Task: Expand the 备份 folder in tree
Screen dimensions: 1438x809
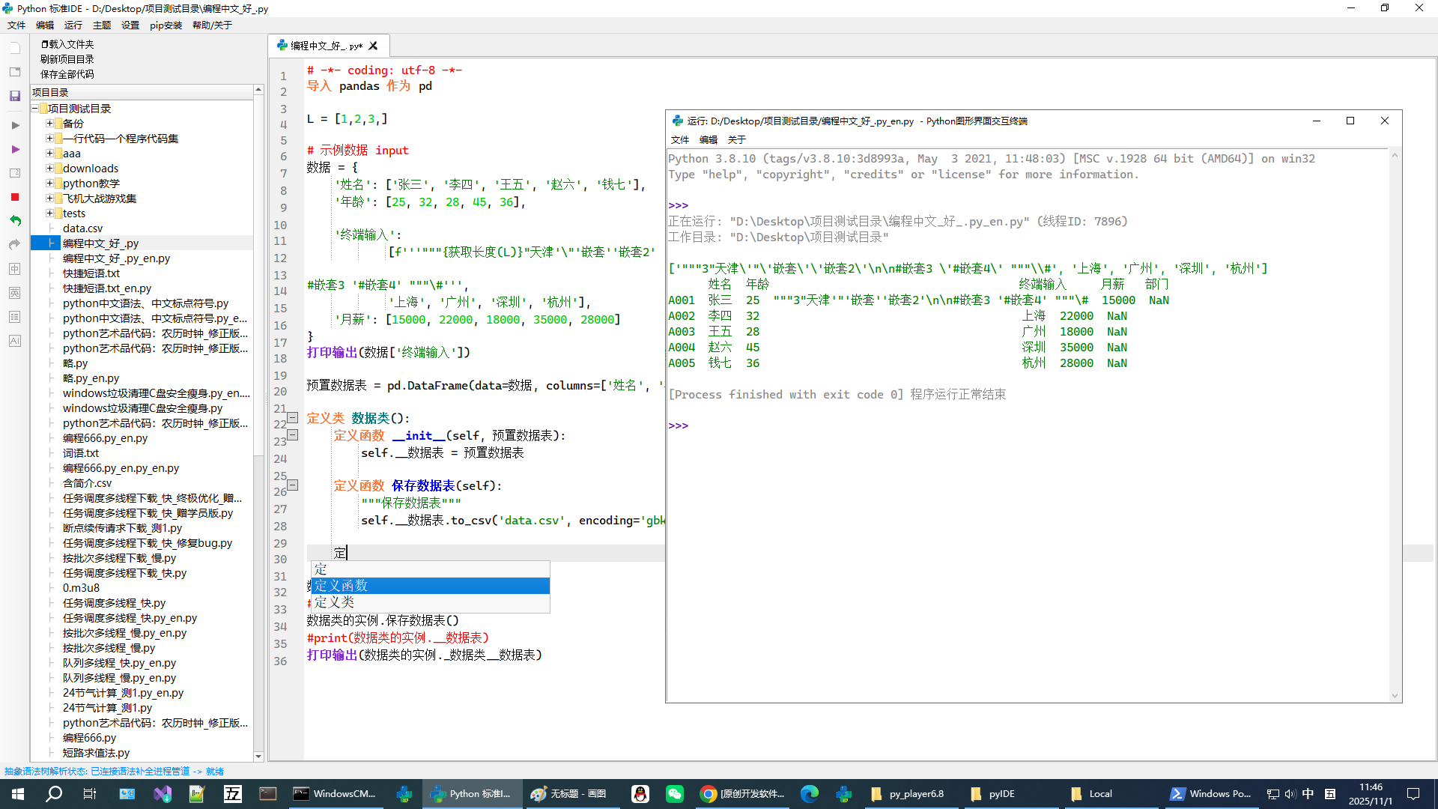Action: tap(49, 124)
